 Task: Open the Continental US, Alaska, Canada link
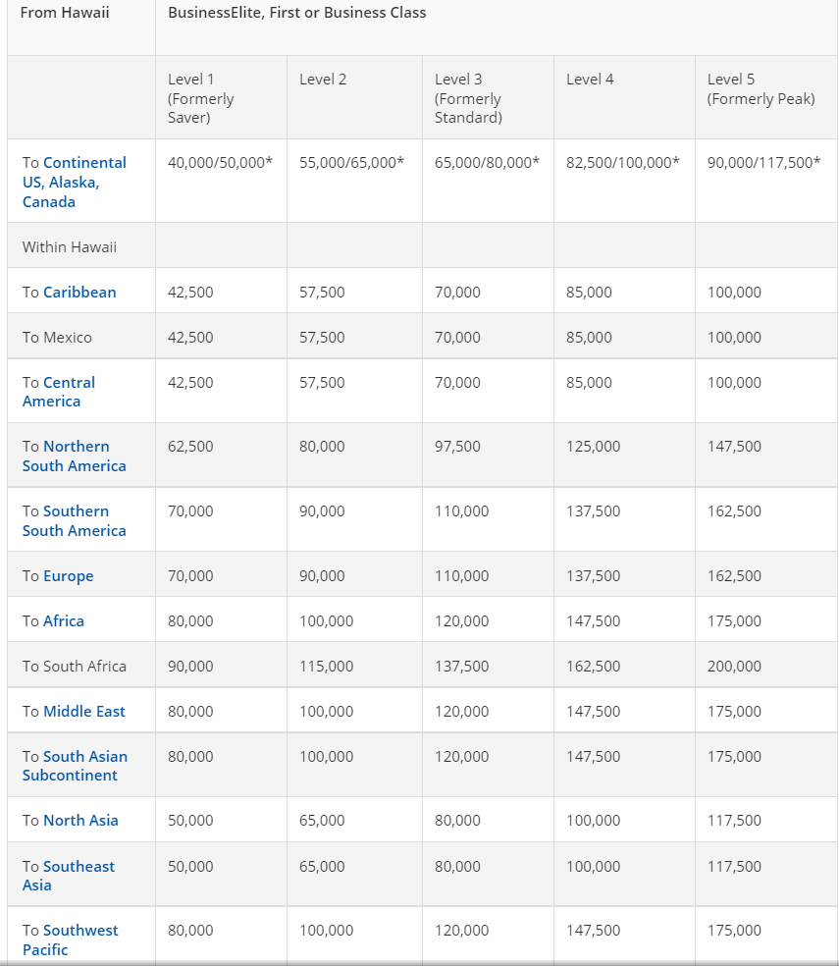click(74, 182)
